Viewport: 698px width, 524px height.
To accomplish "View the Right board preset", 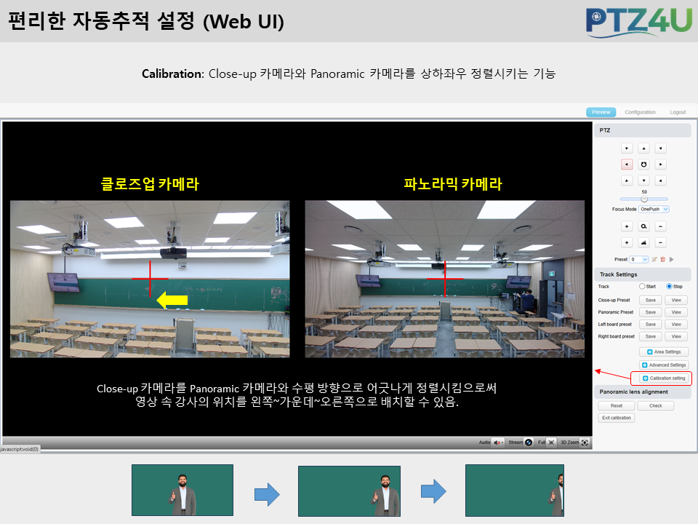I will [676, 336].
